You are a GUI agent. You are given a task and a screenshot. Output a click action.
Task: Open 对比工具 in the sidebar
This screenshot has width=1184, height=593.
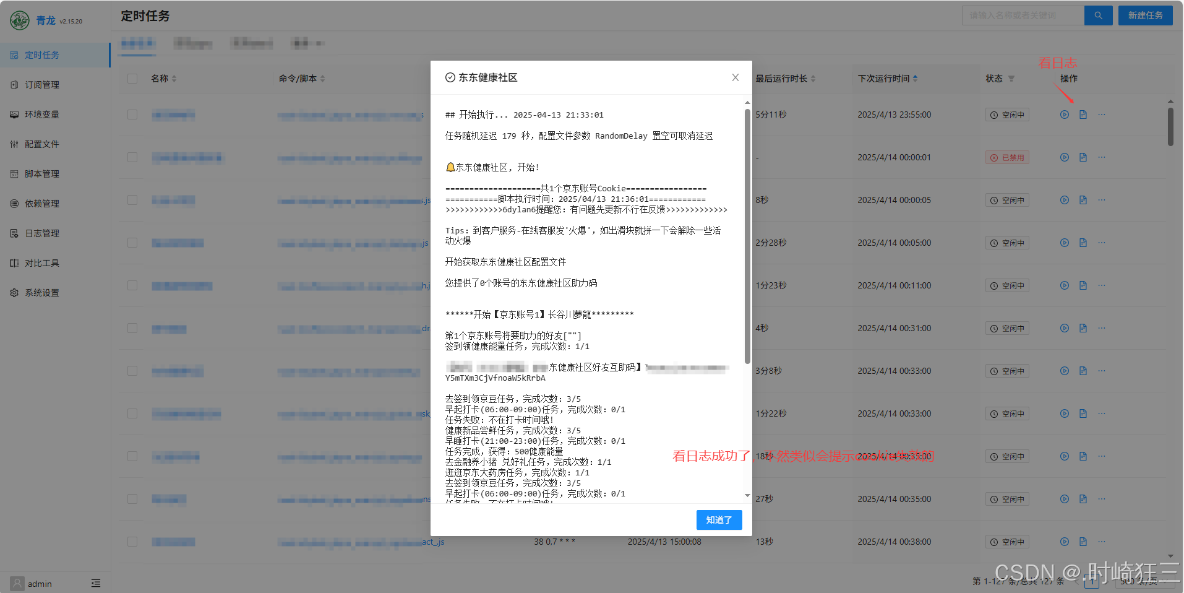pos(55,263)
